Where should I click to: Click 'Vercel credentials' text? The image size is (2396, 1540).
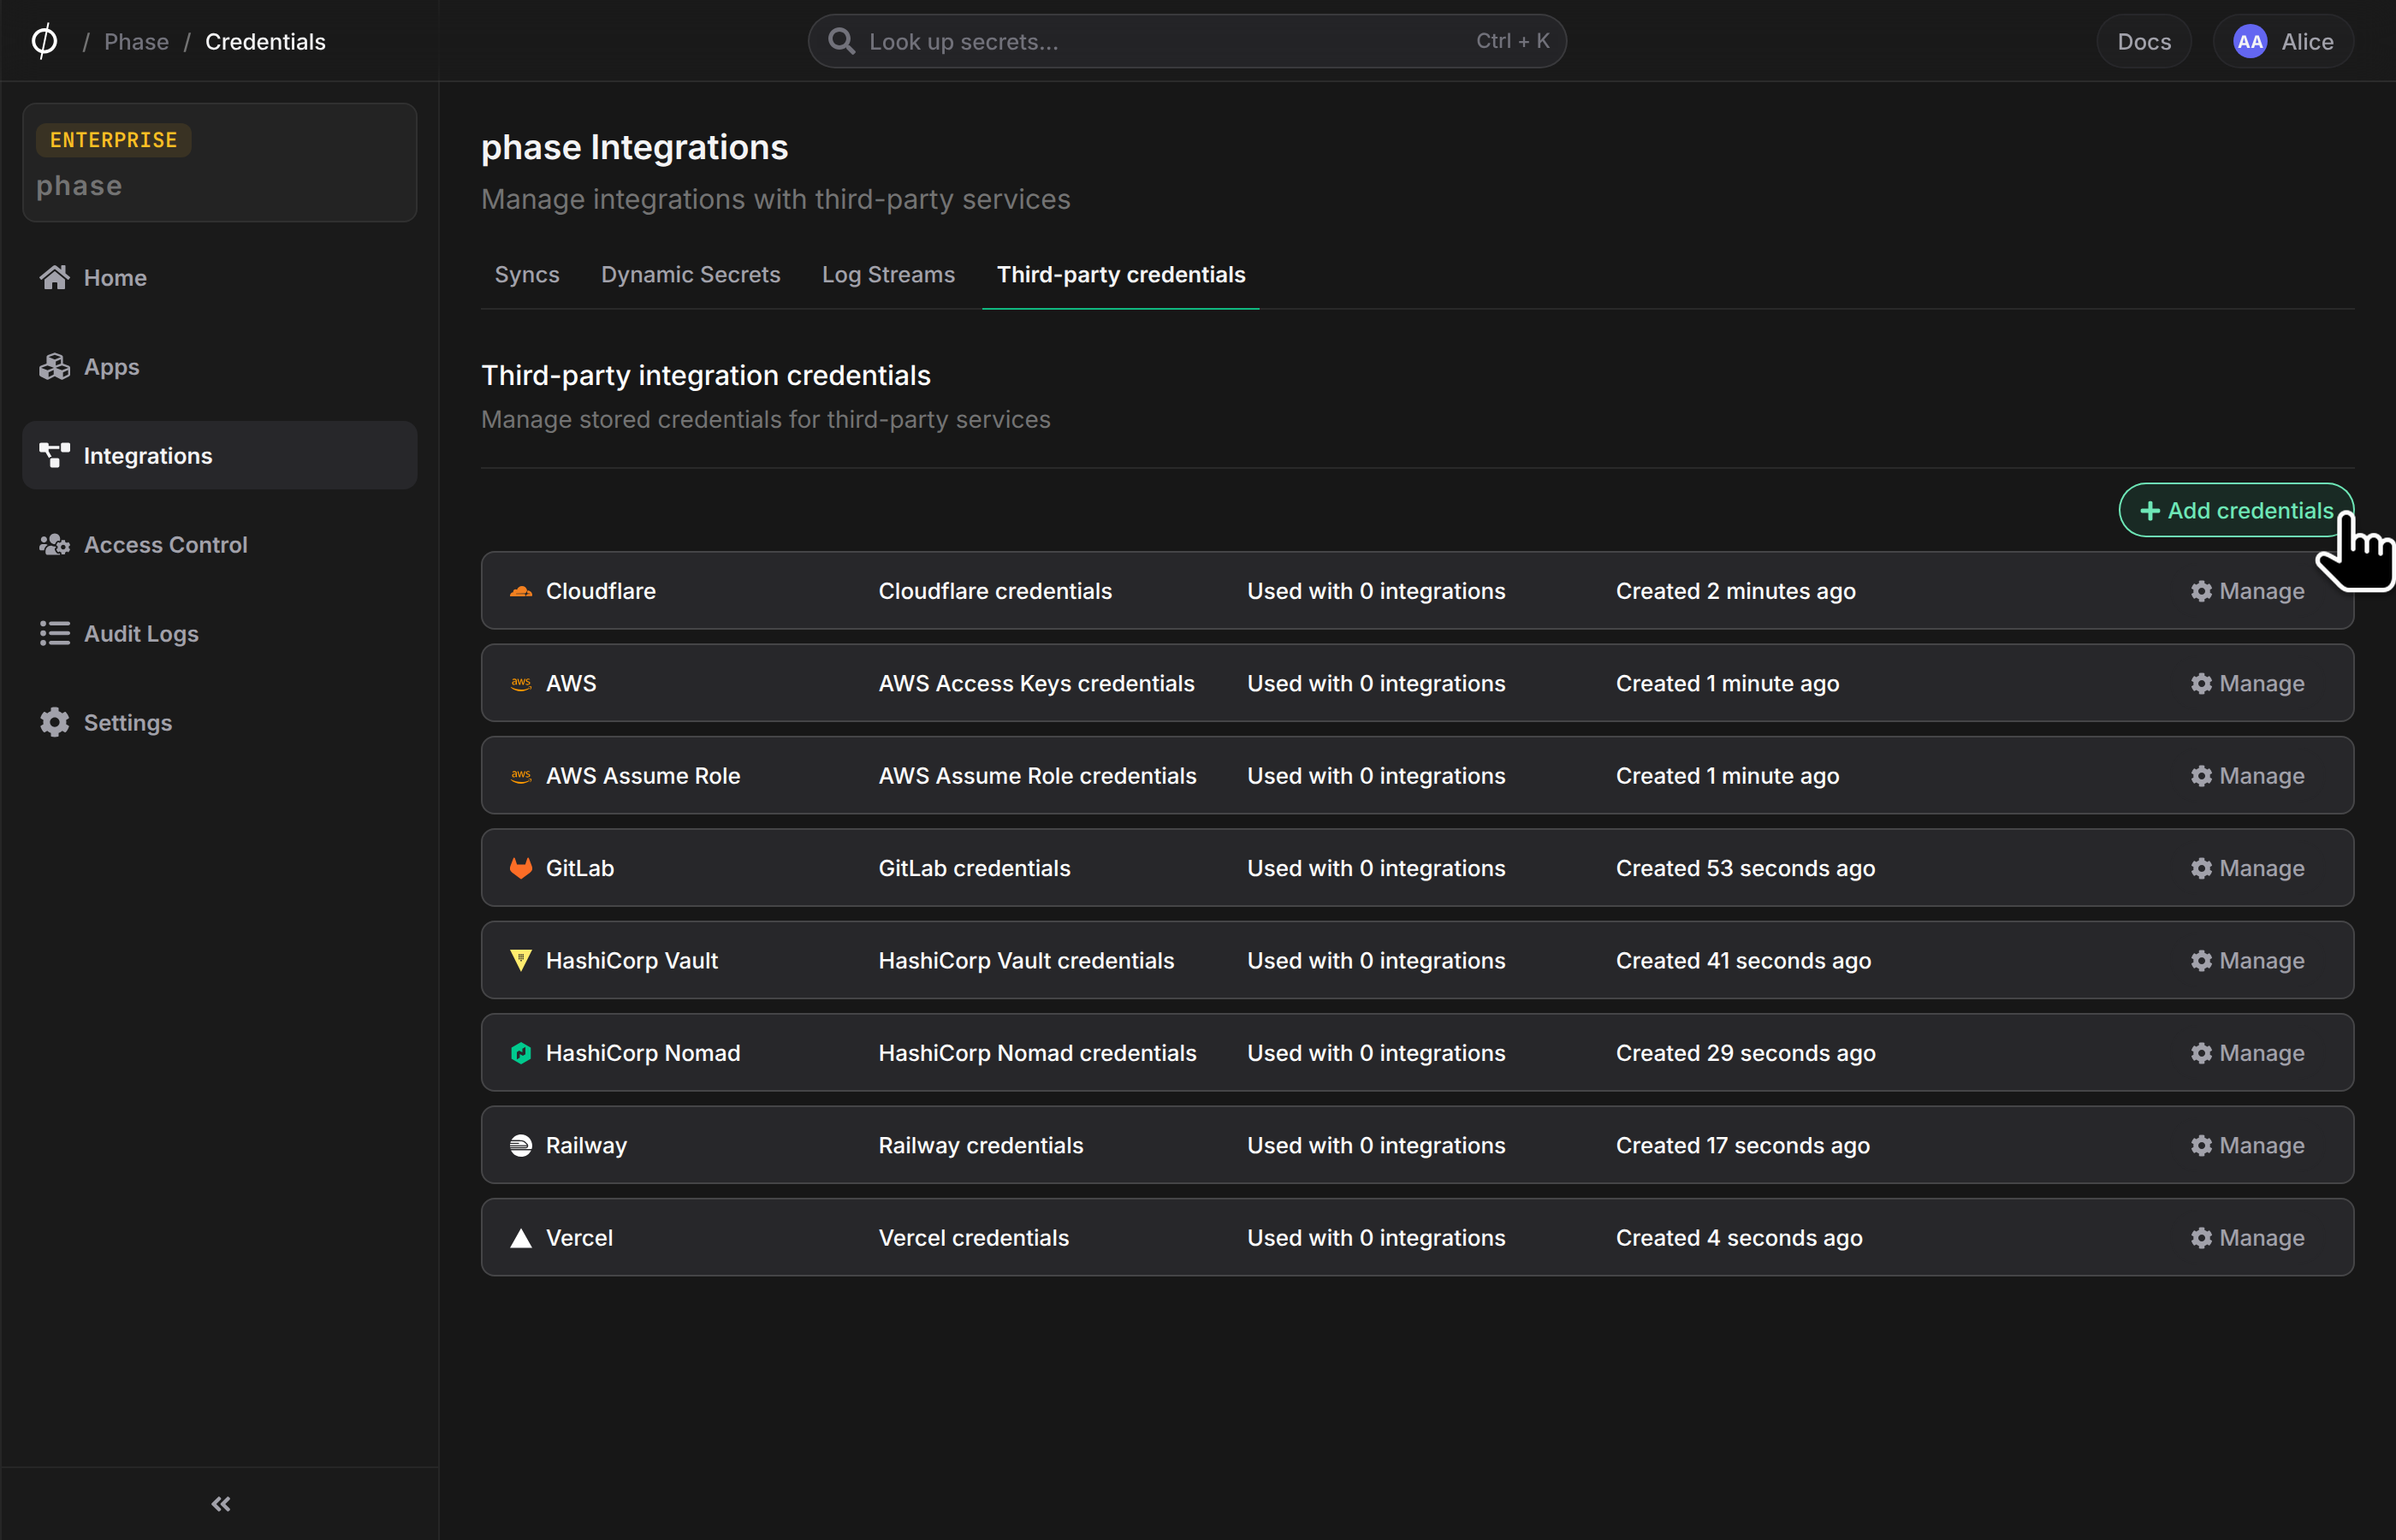pos(973,1238)
